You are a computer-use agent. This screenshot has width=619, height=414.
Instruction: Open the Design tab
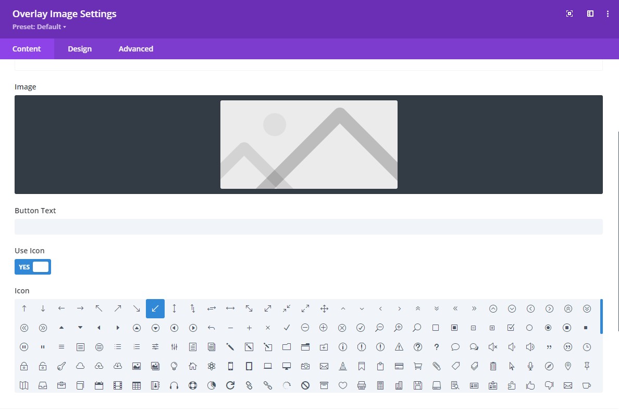click(80, 49)
